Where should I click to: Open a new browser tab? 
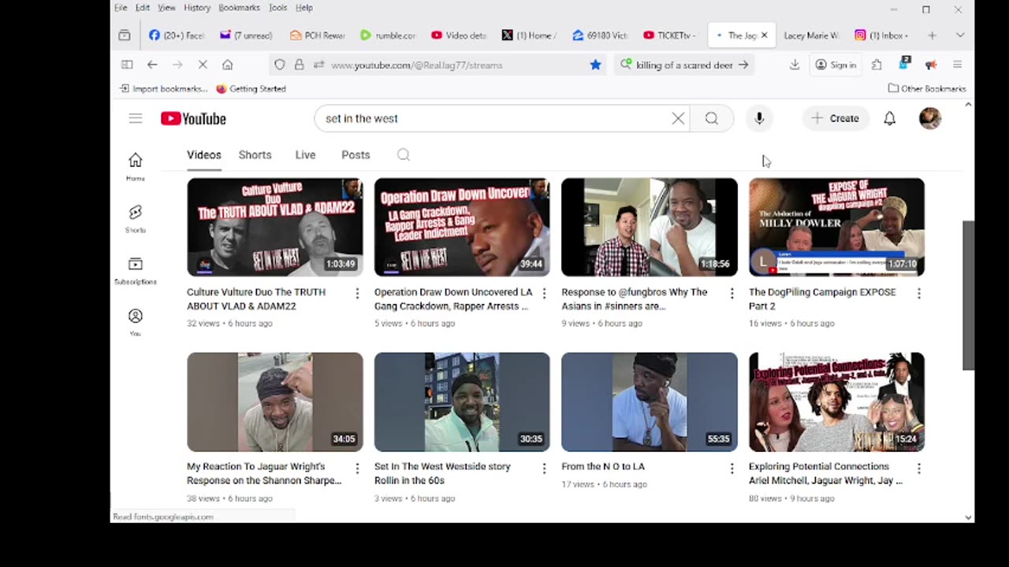click(x=932, y=35)
